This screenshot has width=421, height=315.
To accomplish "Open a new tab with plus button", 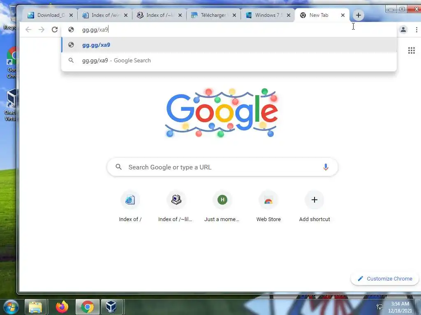I will pyautogui.click(x=359, y=15).
